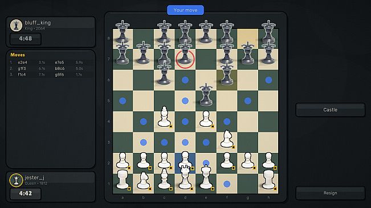This screenshot has height=208, width=371.
Task: Click the Castle button
Action: (x=331, y=110)
